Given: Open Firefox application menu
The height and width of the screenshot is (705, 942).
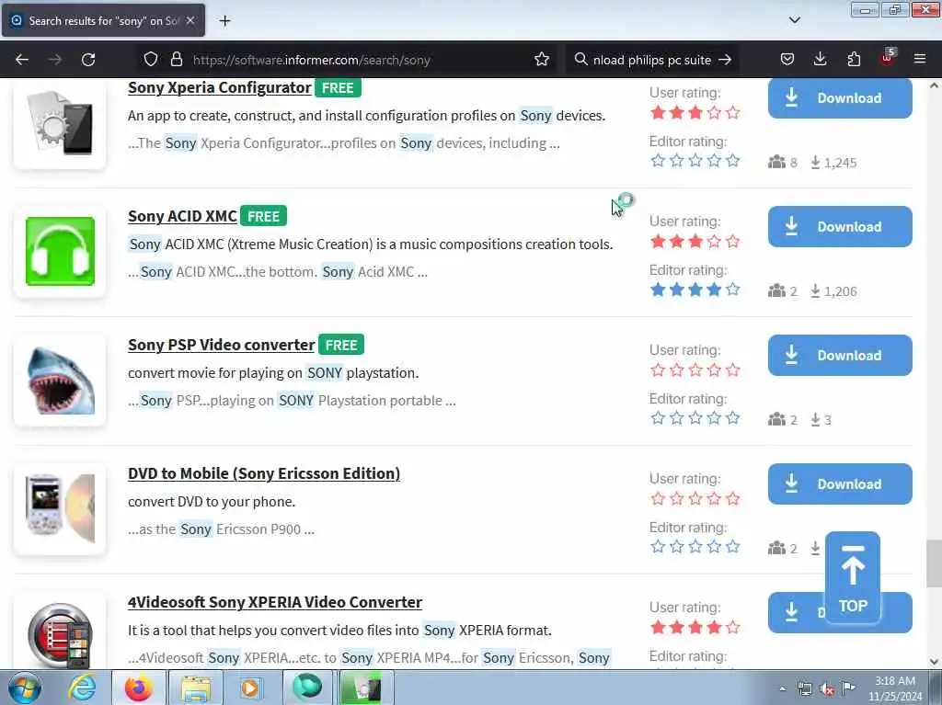Looking at the screenshot, I should click(920, 59).
